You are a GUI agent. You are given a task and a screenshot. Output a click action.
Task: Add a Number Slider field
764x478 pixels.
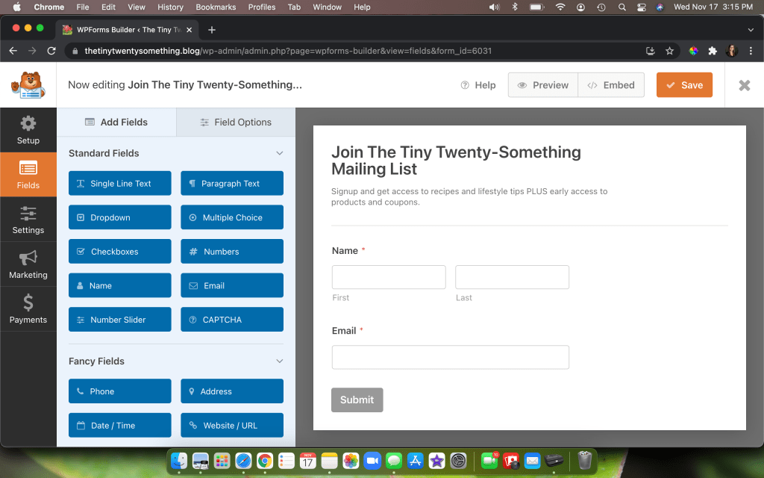[x=119, y=320]
